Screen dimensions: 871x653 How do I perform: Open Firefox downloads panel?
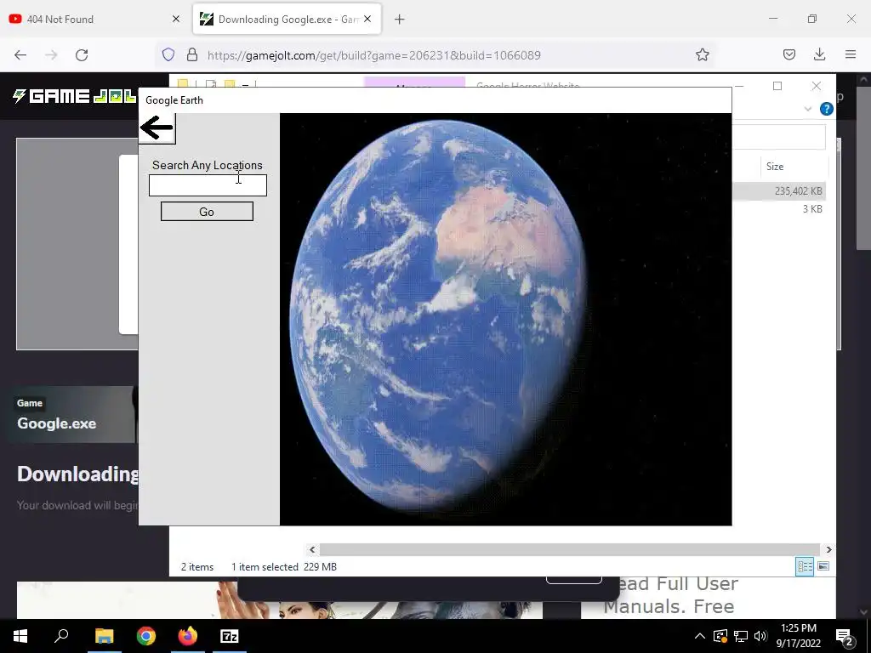(819, 54)
